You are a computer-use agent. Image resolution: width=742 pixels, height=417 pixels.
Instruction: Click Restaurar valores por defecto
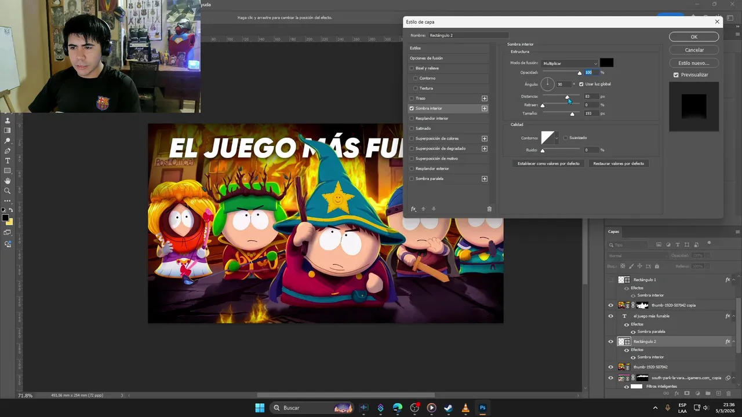[x=619, y=163]
